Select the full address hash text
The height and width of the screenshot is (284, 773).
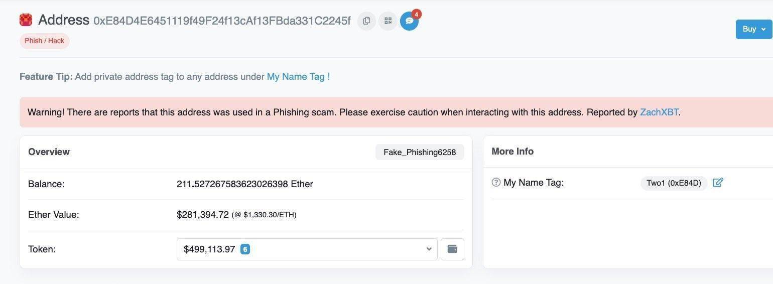click(x=222, y=21)
